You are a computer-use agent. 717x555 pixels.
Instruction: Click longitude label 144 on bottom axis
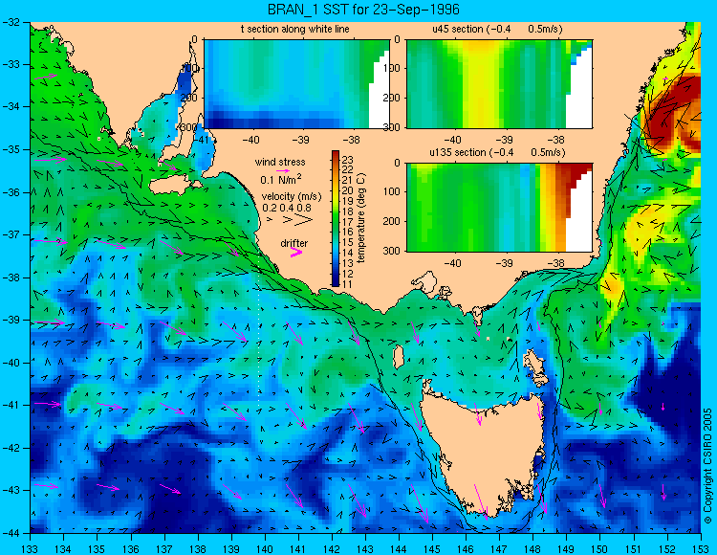(399, 548)
